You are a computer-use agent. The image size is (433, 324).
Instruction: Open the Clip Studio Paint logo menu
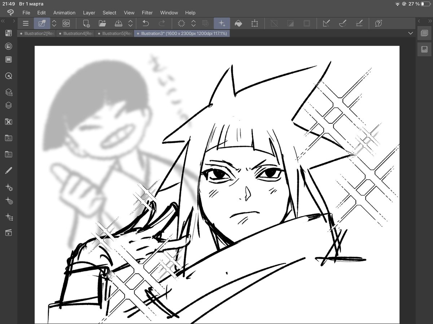click(x=10, y=13)
